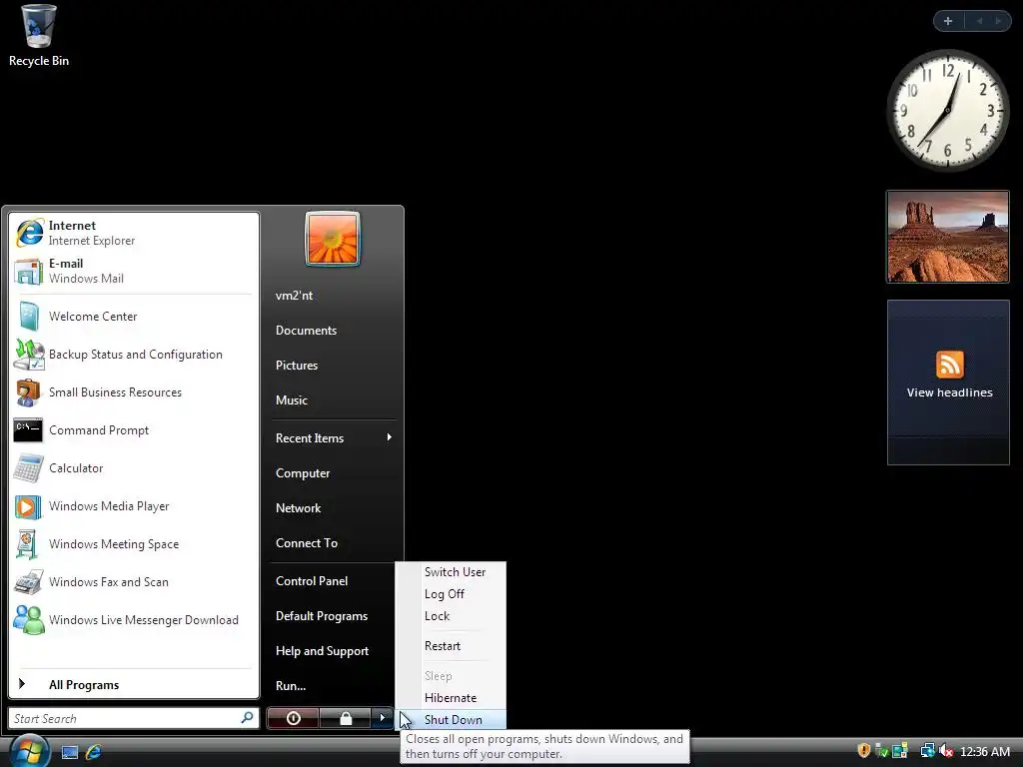Click the lock button in Start menu

coord(345,718)
